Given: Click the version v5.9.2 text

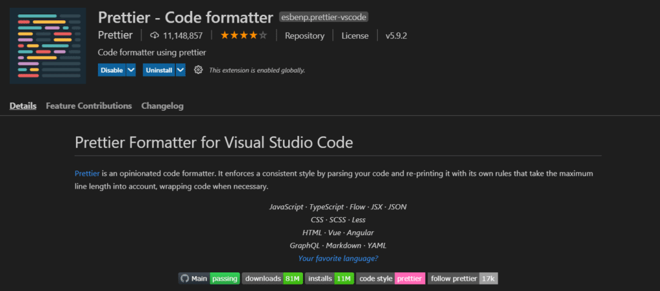Looking at the screenshot, I should coord(396,36).
